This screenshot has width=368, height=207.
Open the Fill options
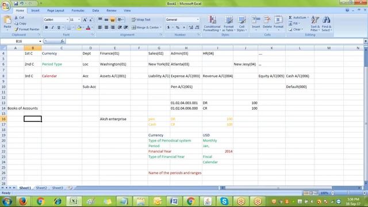coord(294,24)
